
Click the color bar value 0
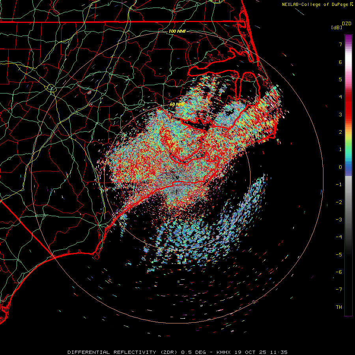[340, 167]
